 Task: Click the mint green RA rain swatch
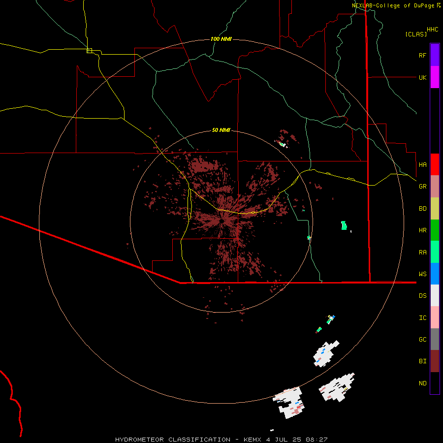pyautogui.click(x=435, y=252)
